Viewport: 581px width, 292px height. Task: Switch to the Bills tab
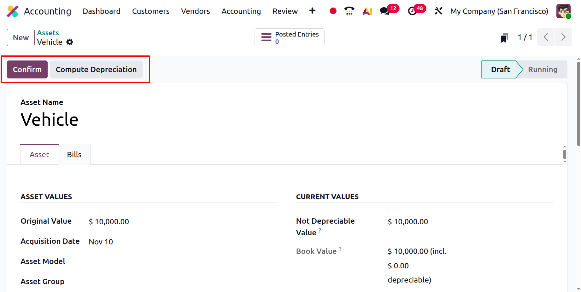click(74, 154)
